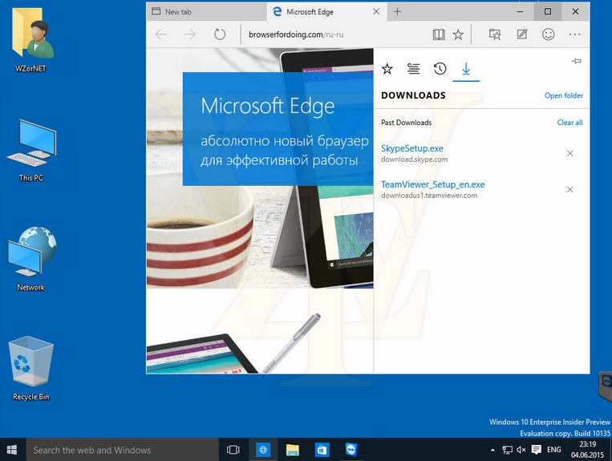Open the More actions ellipsis menu
Screen dimensions: 612x461
[574, 34]
